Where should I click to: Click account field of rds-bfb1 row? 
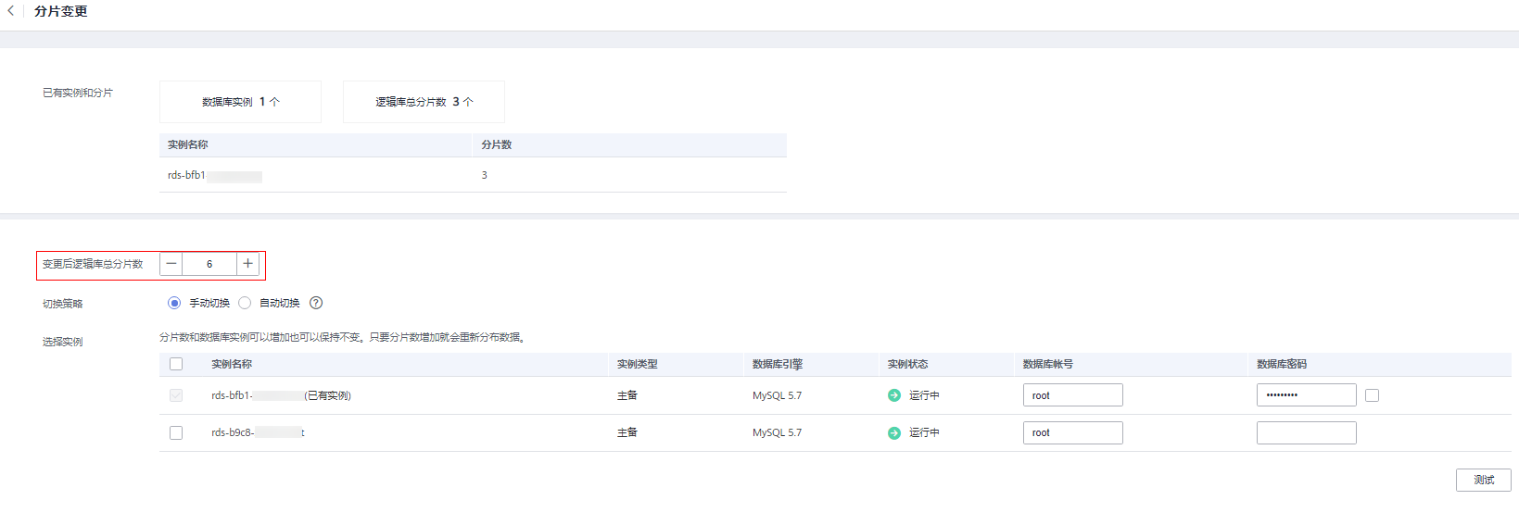1072,395
